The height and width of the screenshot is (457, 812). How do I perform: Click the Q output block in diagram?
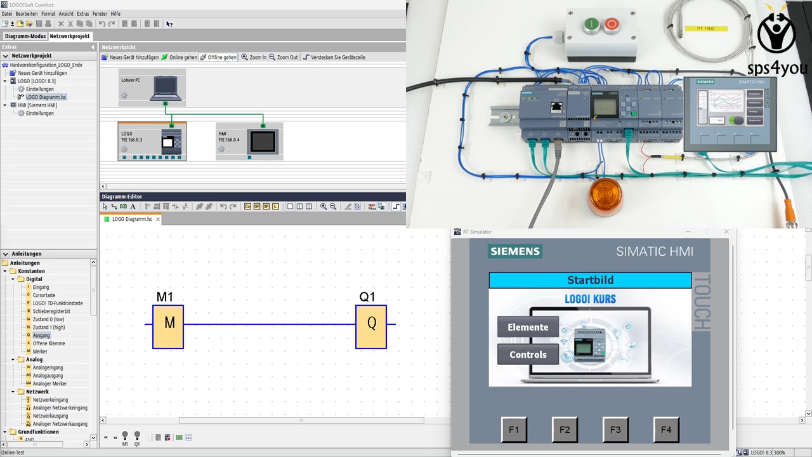point(371,326)
